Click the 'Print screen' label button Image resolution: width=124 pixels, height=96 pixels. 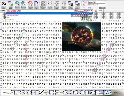coord(77,7)
